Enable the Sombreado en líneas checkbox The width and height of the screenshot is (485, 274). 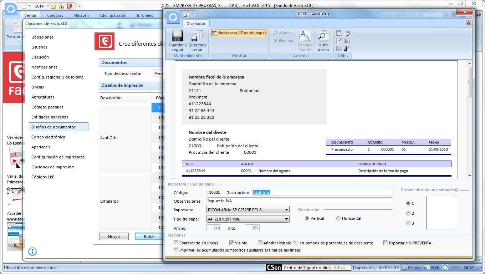point(176,243)
